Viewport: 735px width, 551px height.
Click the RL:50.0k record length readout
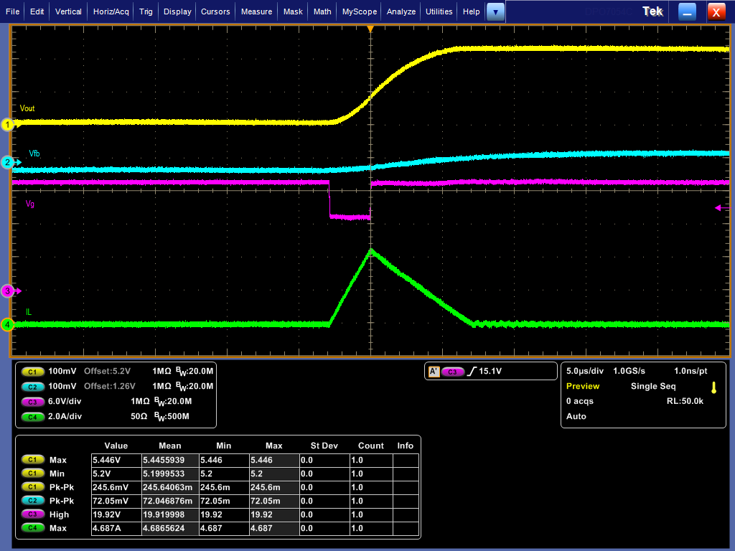(685, 401)
